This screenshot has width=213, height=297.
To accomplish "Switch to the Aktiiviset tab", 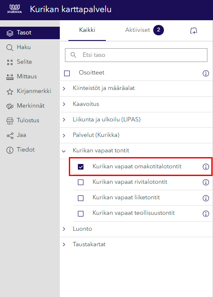I will [x=144, y=30].
